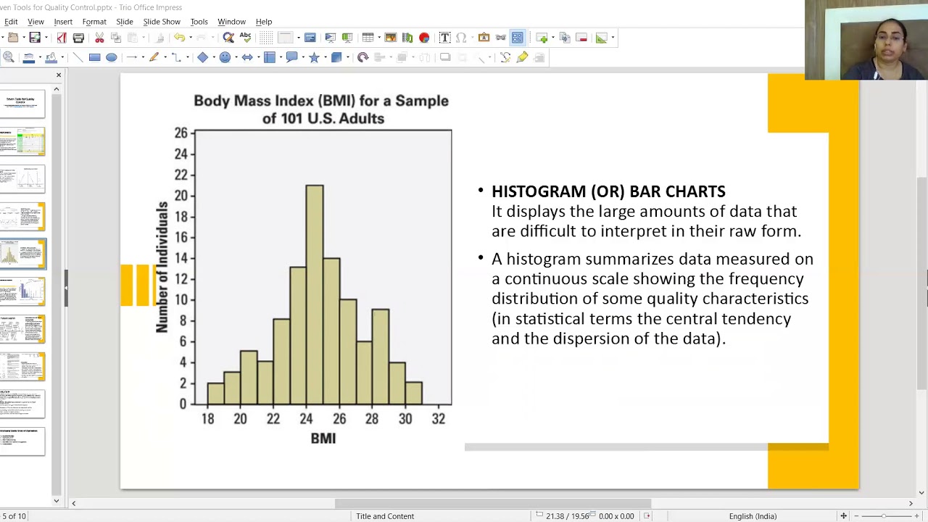Select the Ellipse drawing tool

point(111,57)
